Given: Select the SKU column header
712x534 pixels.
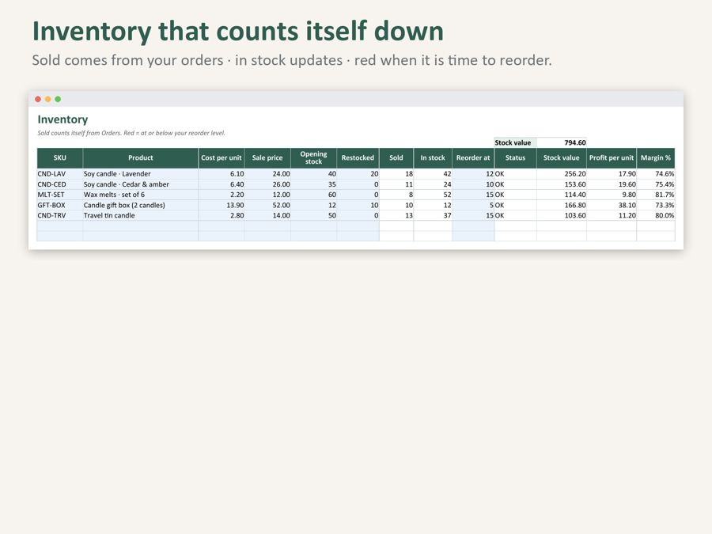Looking at the screenshot, I should click(60, 158).
